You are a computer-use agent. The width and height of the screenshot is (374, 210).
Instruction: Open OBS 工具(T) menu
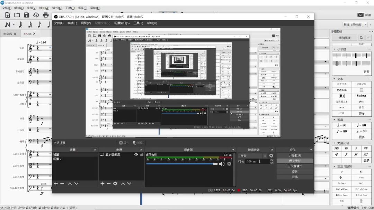point(138,23)
